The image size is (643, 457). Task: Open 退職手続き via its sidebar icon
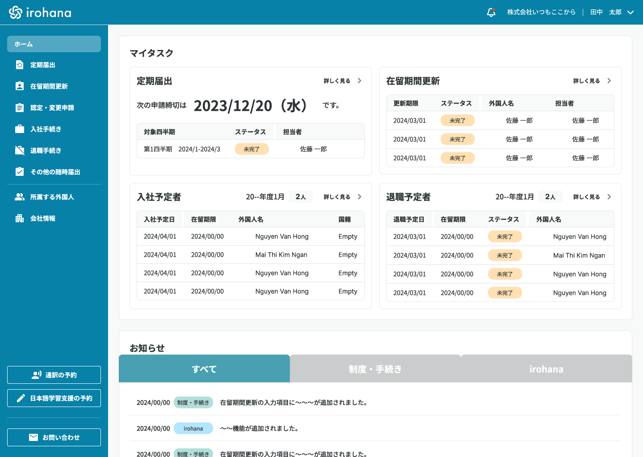20,150
